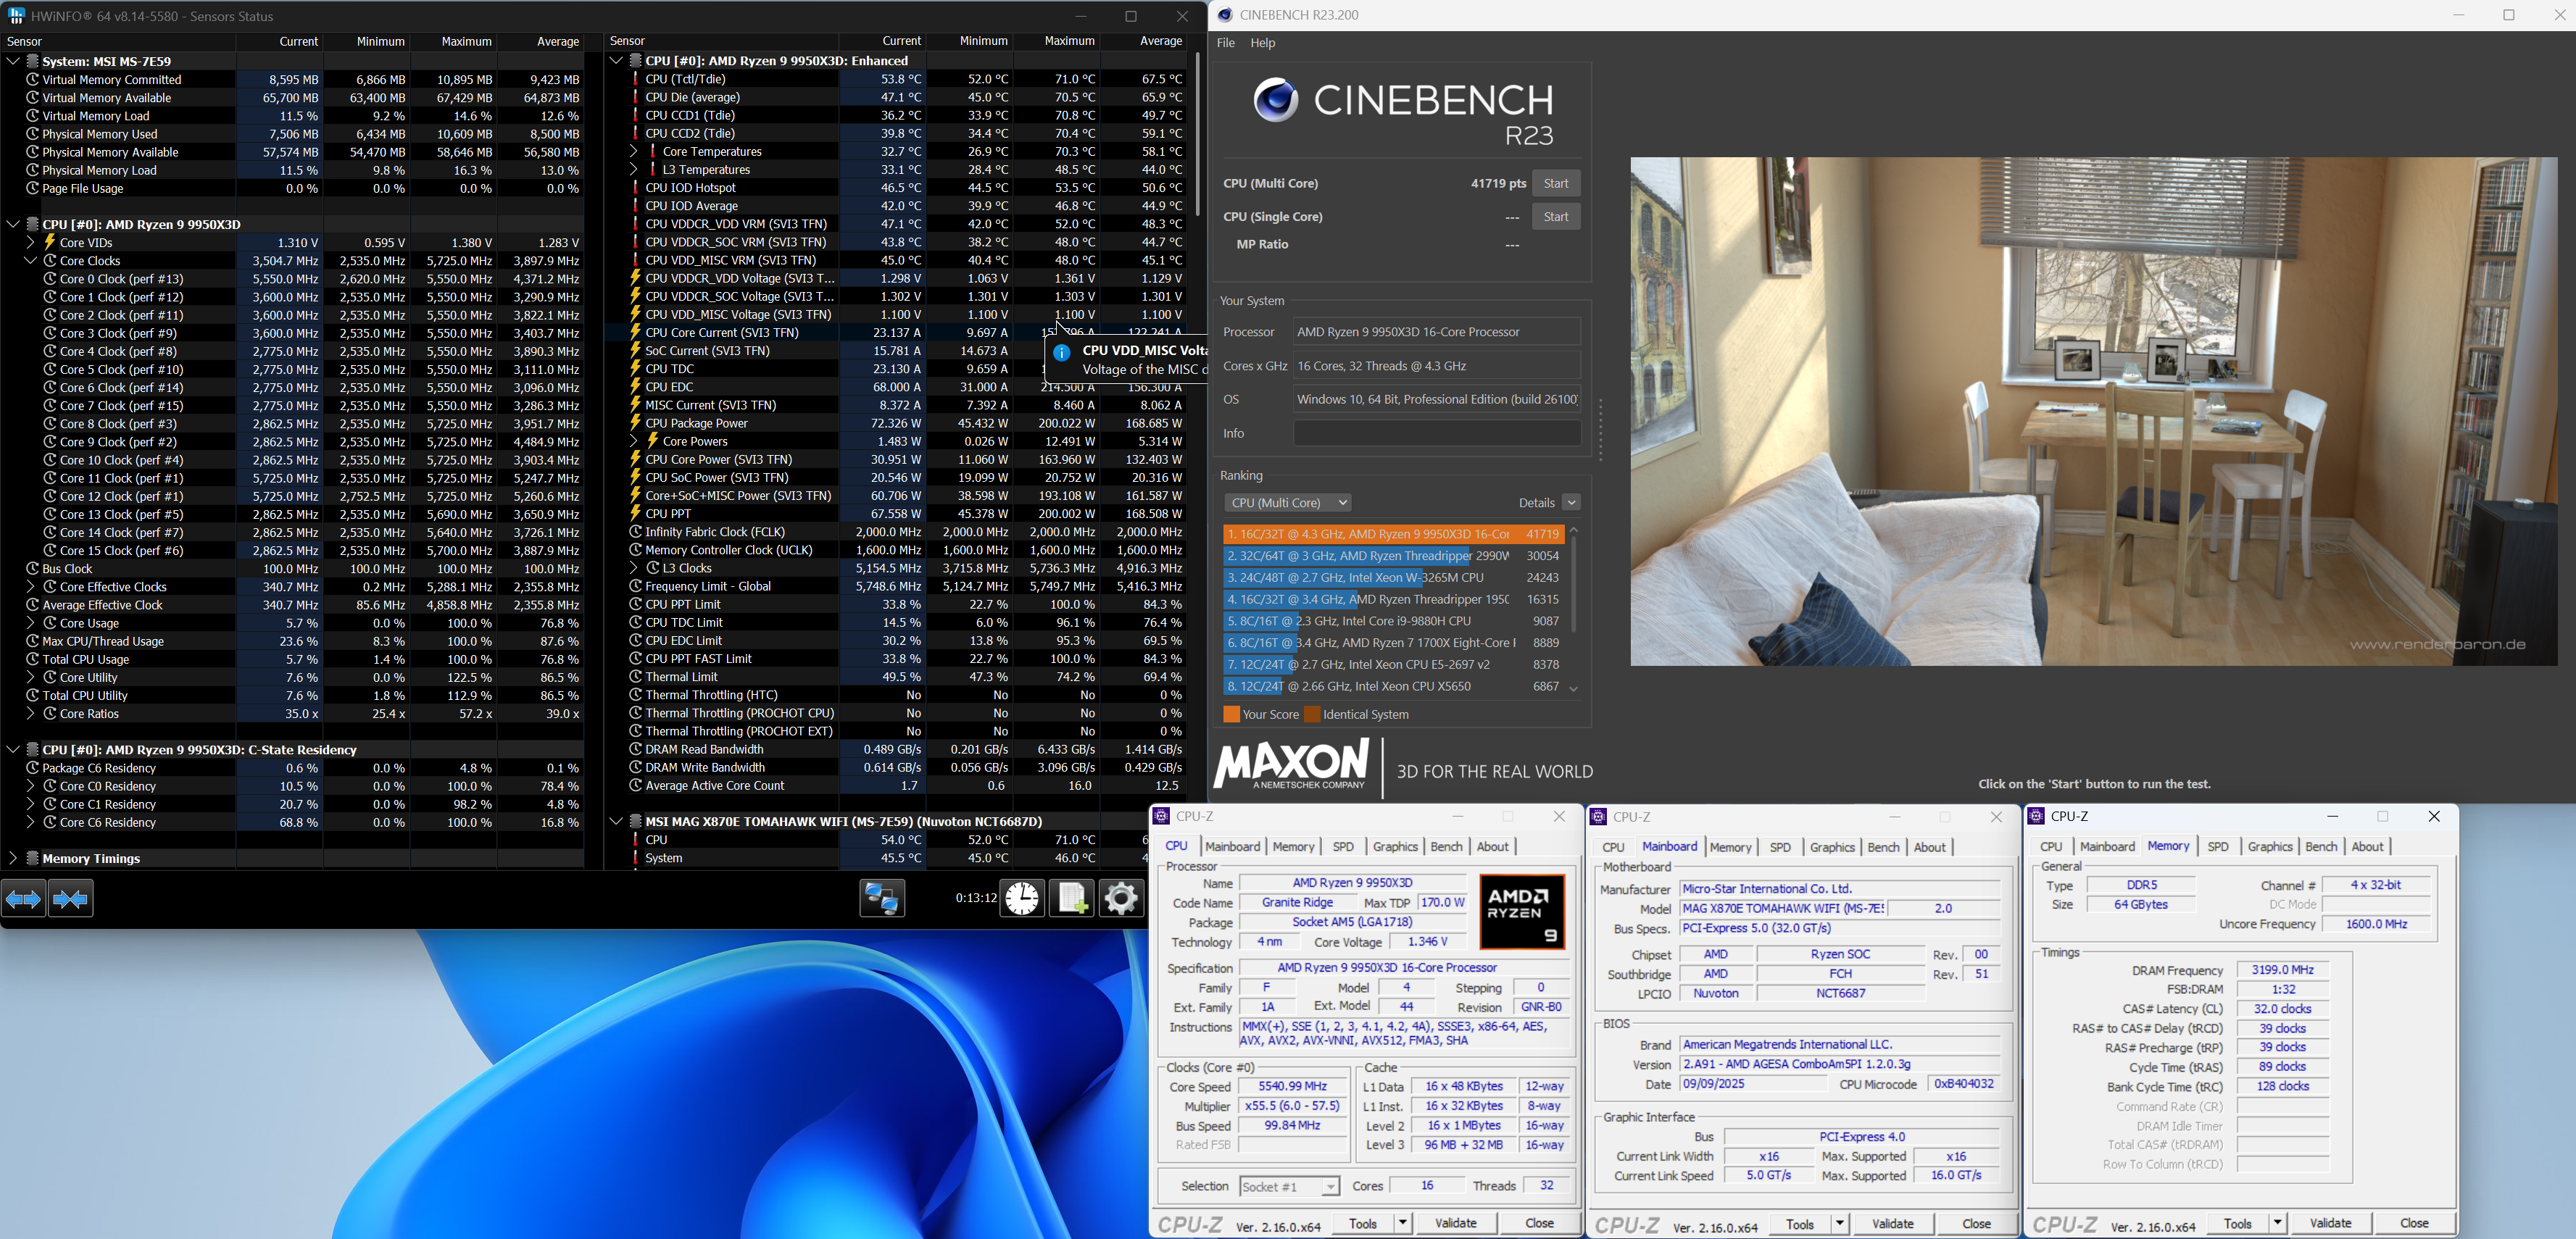
Task: Click the Cinebench Info input field
Action: point(1436,433)
